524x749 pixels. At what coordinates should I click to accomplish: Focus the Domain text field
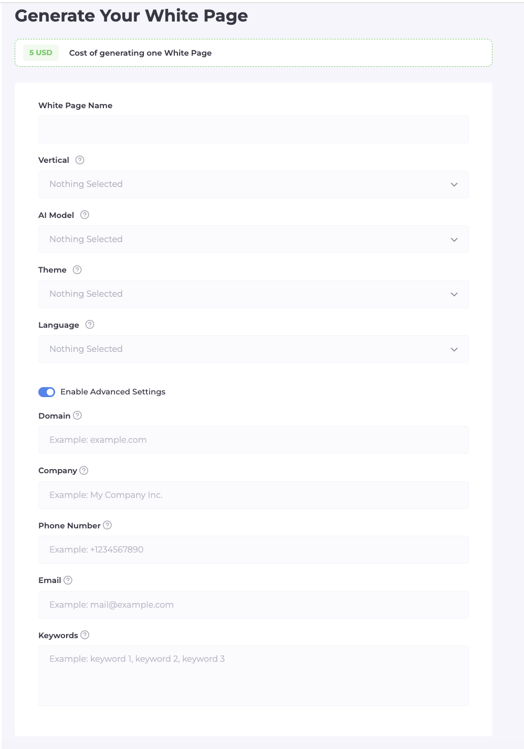(253, 440)
